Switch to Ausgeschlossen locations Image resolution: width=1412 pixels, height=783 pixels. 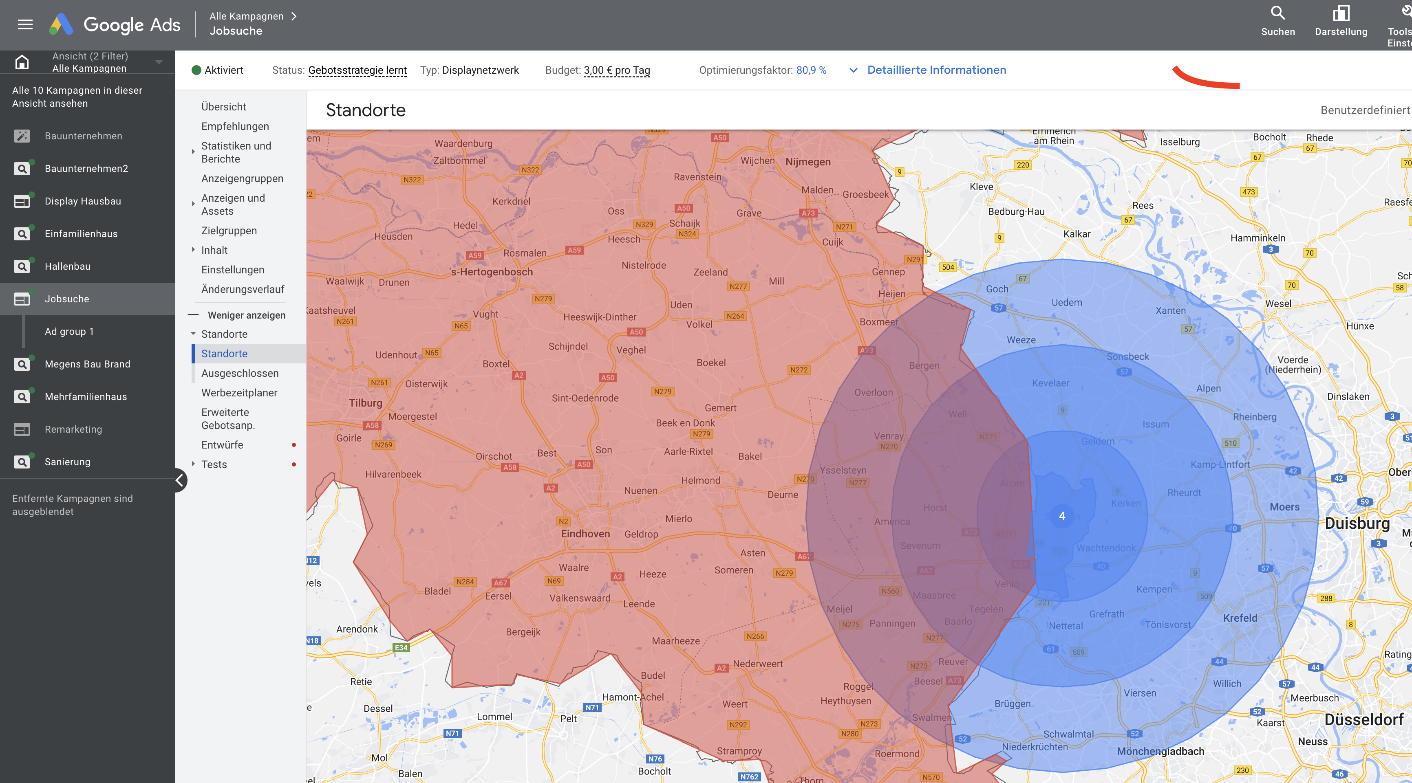[x=240, y=373]
